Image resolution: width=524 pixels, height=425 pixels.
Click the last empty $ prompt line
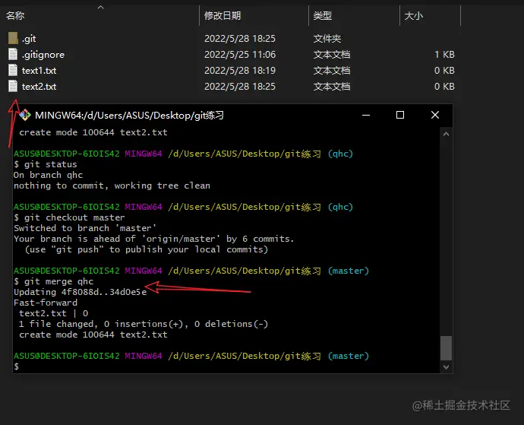pyautogui.click(x=17, y=366)
